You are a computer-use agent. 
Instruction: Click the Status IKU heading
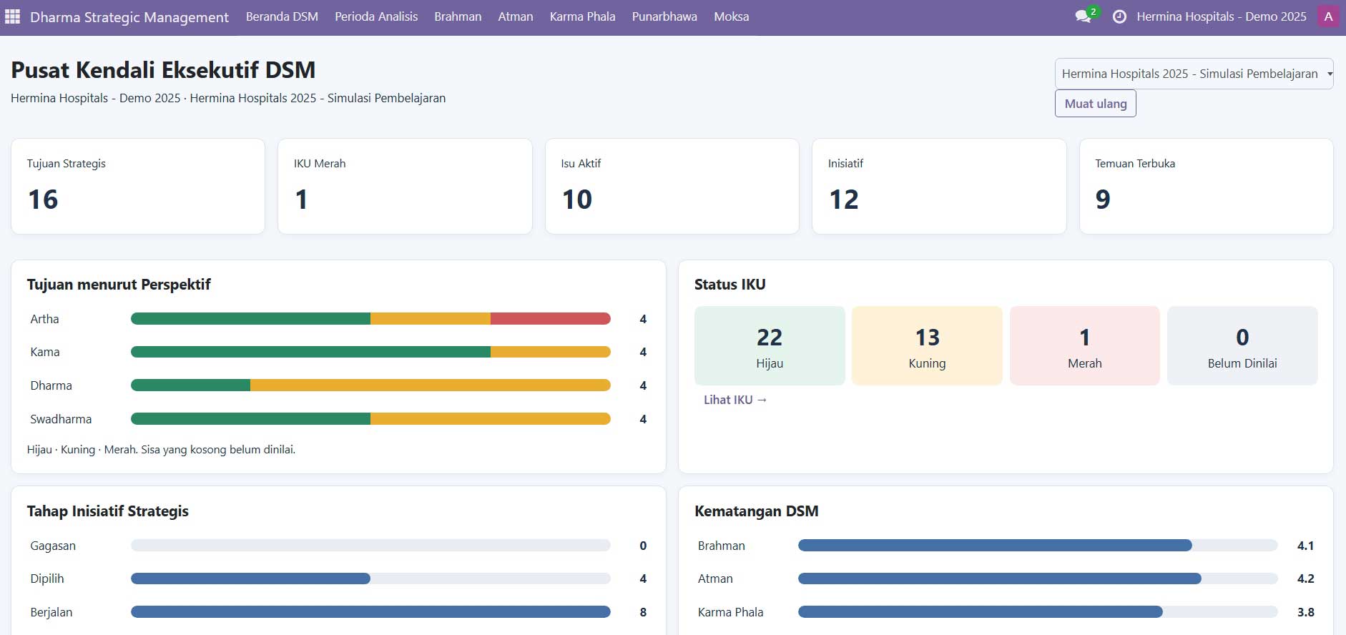[730, 285]
